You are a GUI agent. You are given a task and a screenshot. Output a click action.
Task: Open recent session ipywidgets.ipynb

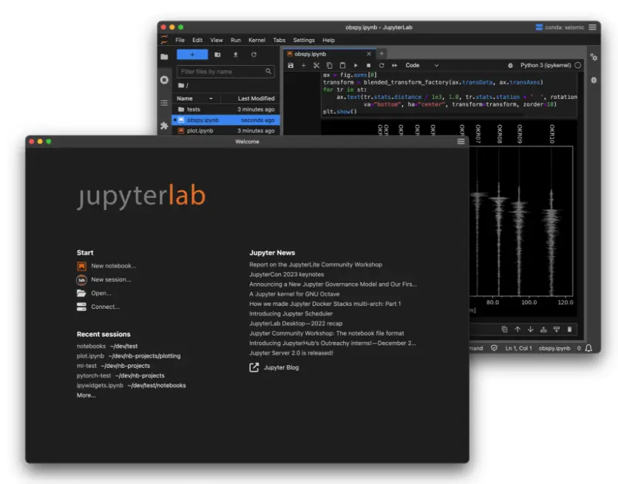(132, 386)
